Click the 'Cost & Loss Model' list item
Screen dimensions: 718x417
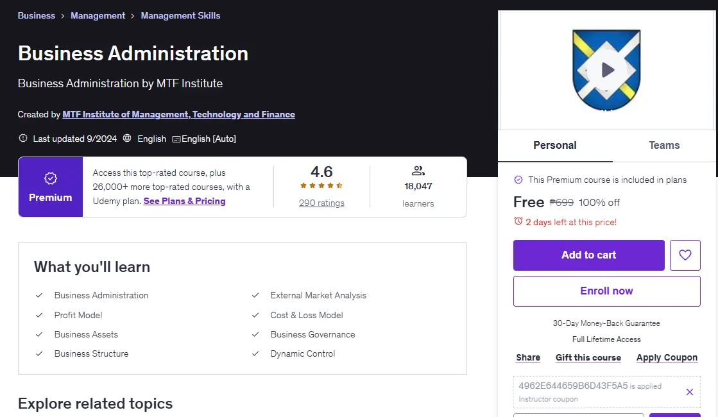point(306,315)
